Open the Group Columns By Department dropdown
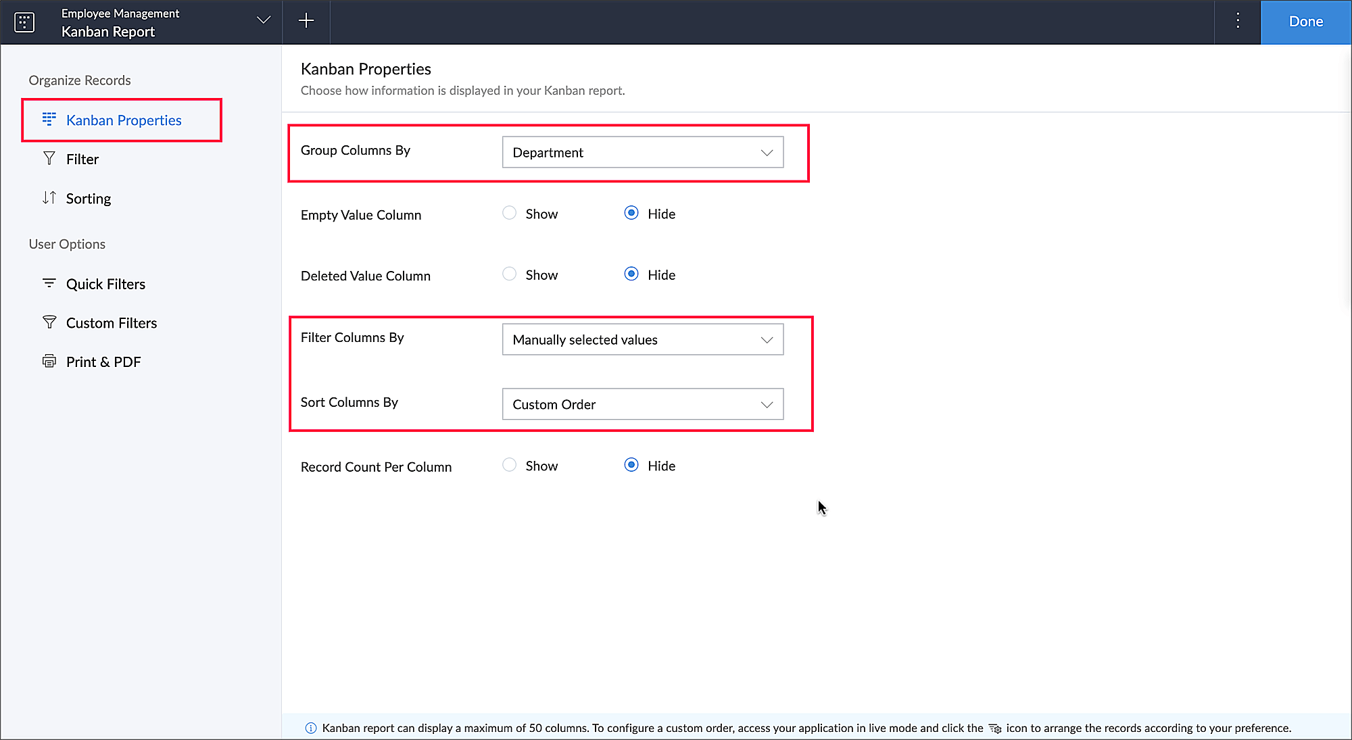The height and width of the screenshot is (740, 1352). click(642, 153)
